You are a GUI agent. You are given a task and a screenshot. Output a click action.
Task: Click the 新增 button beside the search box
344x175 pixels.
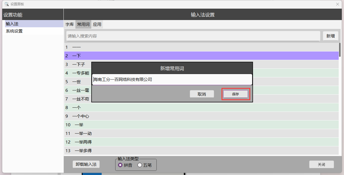331,36
